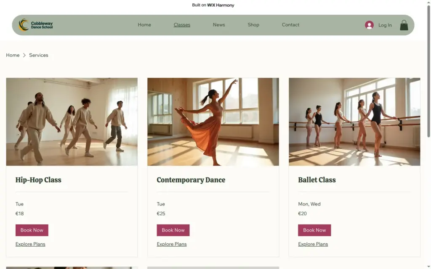
Task: Click the user avatar icon
Action: tap(369, 25)
